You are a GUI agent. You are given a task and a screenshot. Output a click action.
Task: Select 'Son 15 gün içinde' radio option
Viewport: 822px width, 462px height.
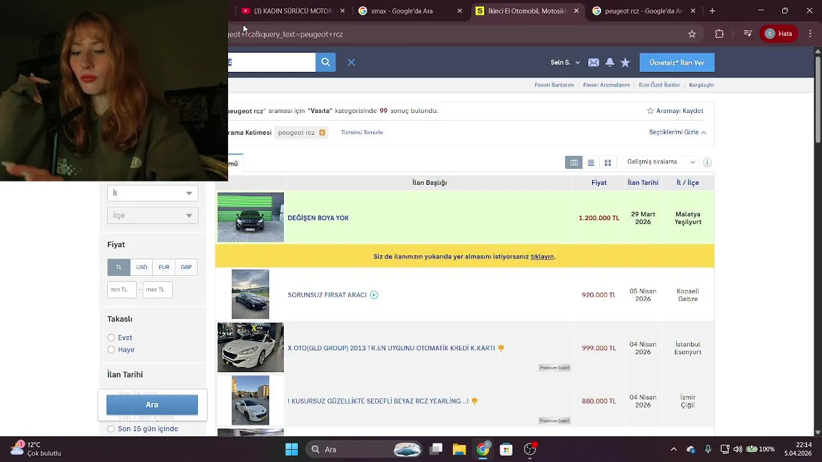coord(111,429)
